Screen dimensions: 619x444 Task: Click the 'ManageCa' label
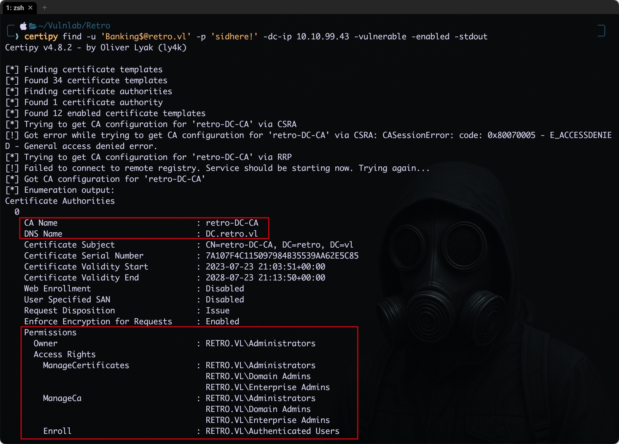pos(62,398)
